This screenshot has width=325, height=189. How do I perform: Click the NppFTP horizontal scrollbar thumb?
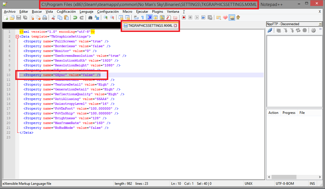click(x=284, y=177)
